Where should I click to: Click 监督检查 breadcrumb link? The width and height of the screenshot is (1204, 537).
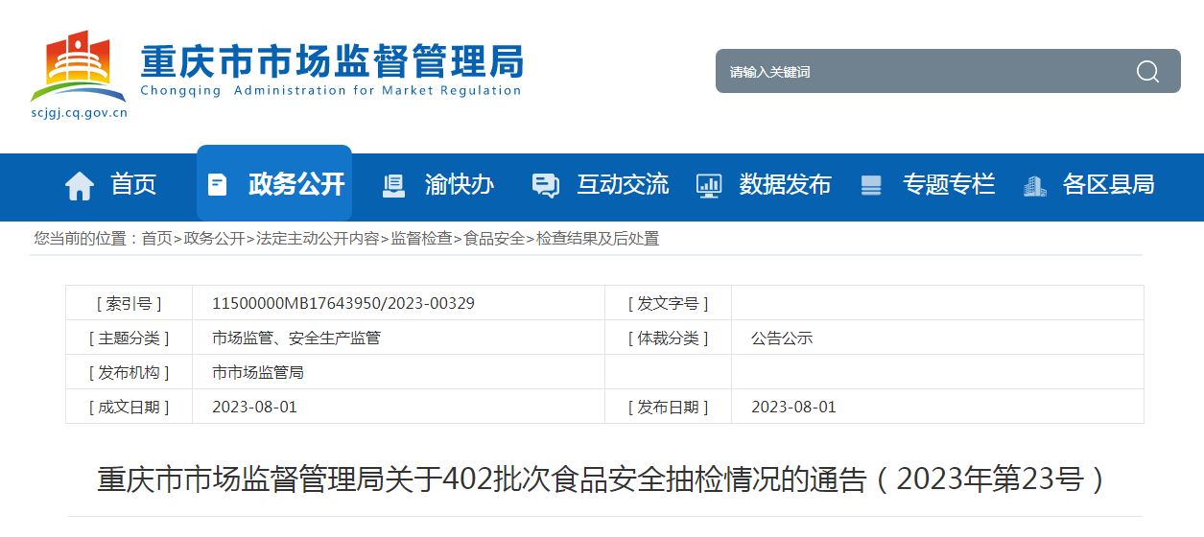421,239
